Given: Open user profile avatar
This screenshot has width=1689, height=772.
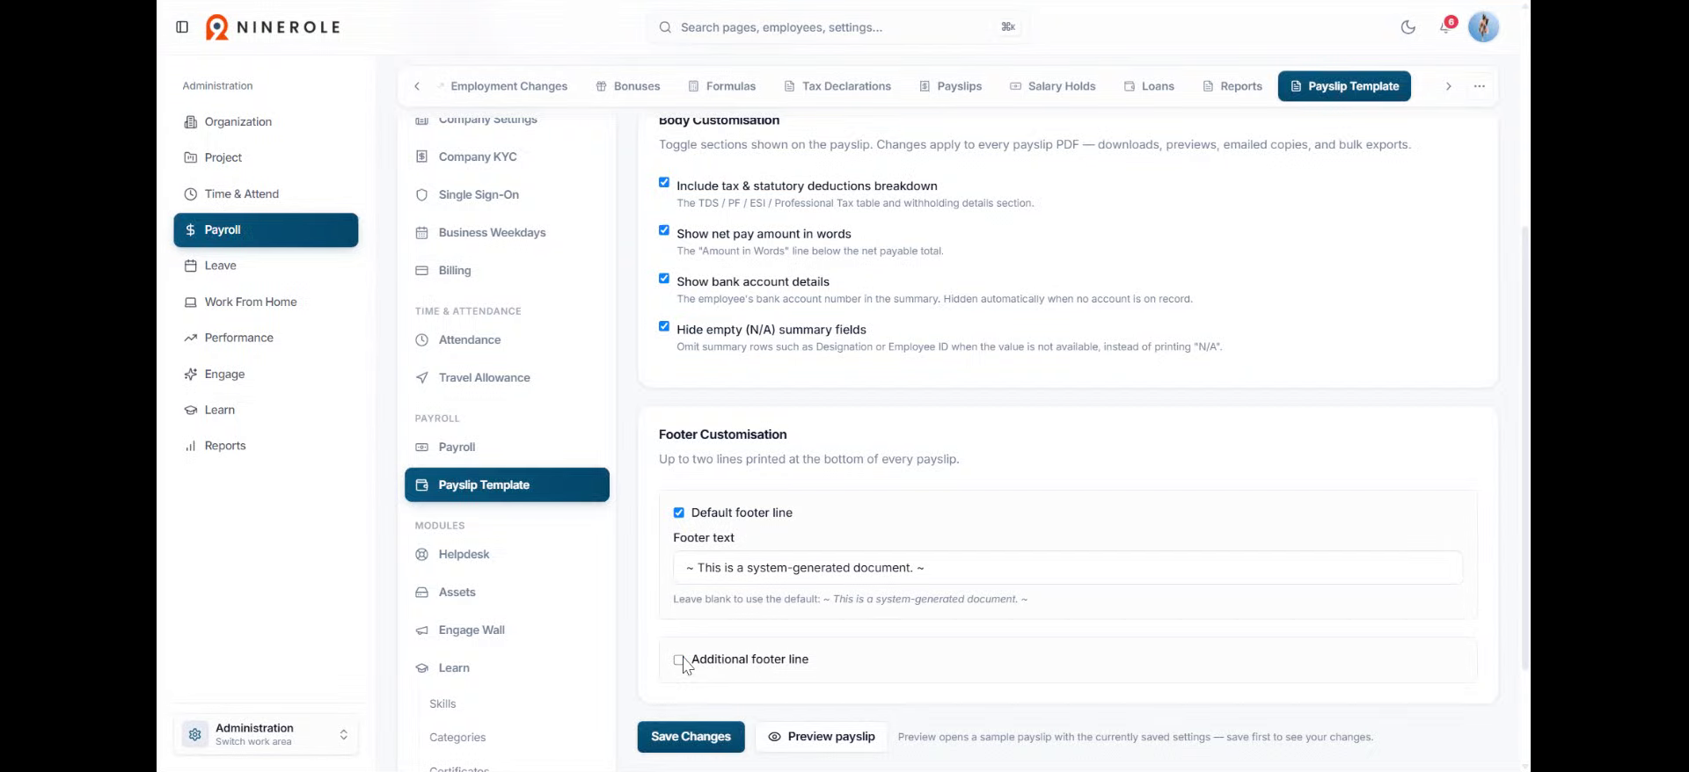Looking at the screenshot, I should (1483, 27).
